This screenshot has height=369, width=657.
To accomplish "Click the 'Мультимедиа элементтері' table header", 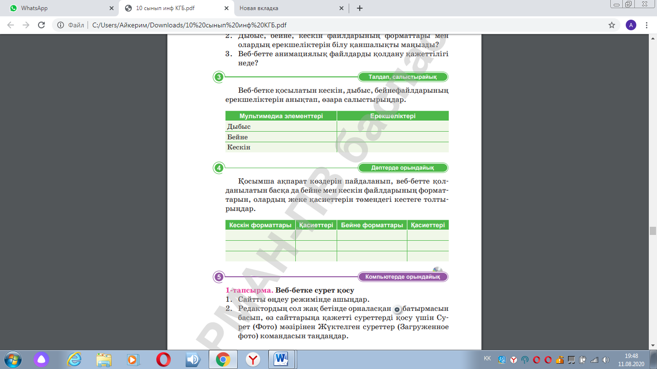I will (281, 116).
